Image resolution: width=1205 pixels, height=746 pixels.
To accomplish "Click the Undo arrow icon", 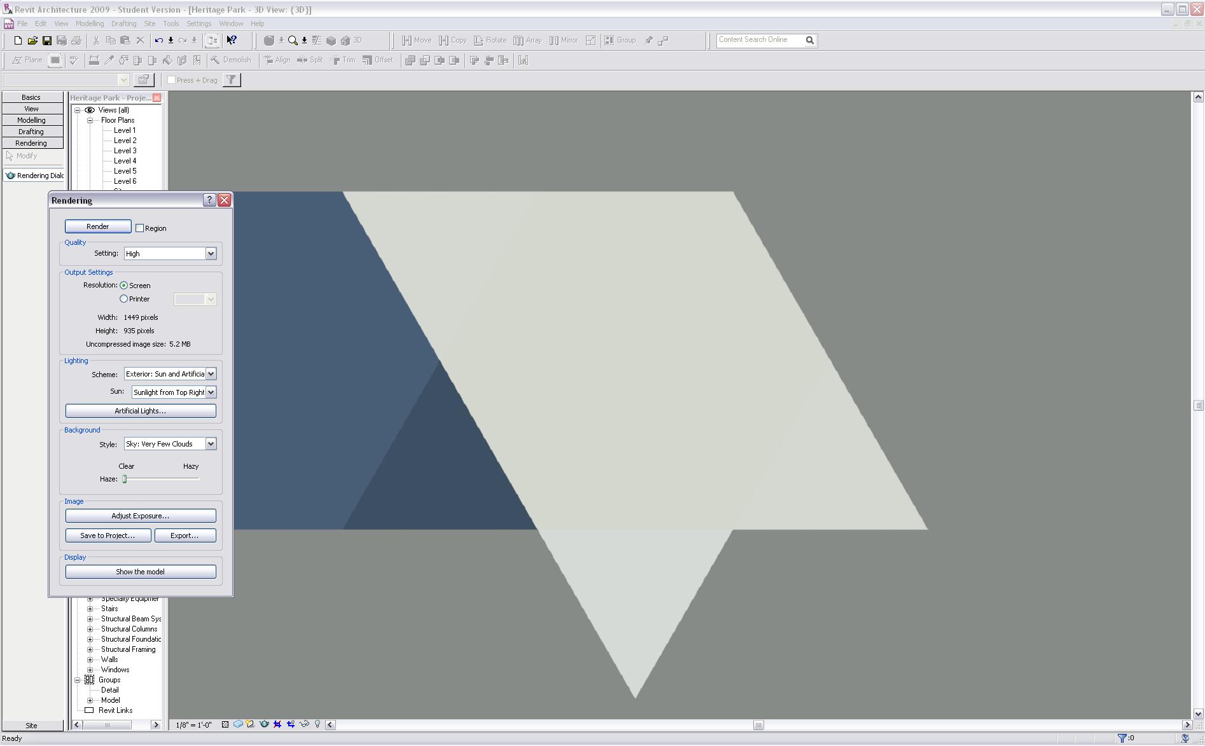I will (158, 41).
